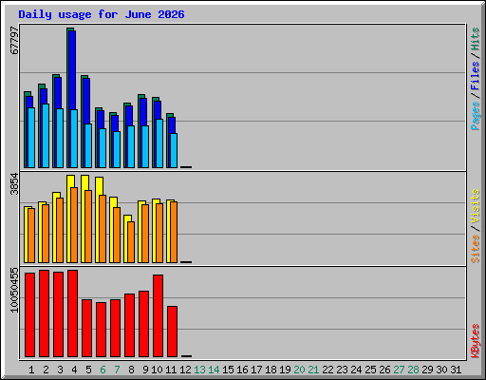Click the "3854" axis value
This screenshot has height=380, width=486.
click(x=14, y=184)
